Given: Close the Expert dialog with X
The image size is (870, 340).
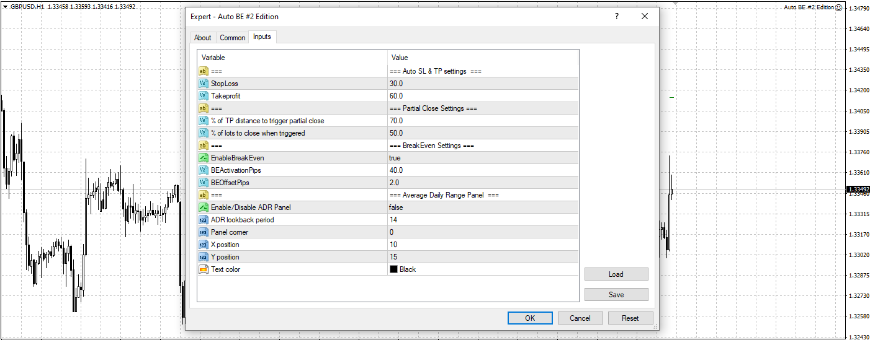Looking at the screenshot, I should click(645, 17).
